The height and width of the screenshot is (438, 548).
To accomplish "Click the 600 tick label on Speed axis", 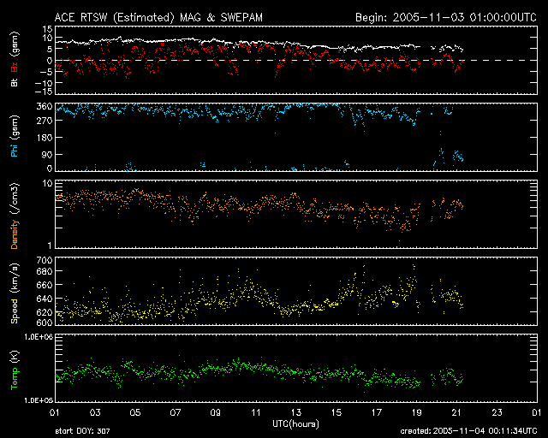I will tap(45, 323).
